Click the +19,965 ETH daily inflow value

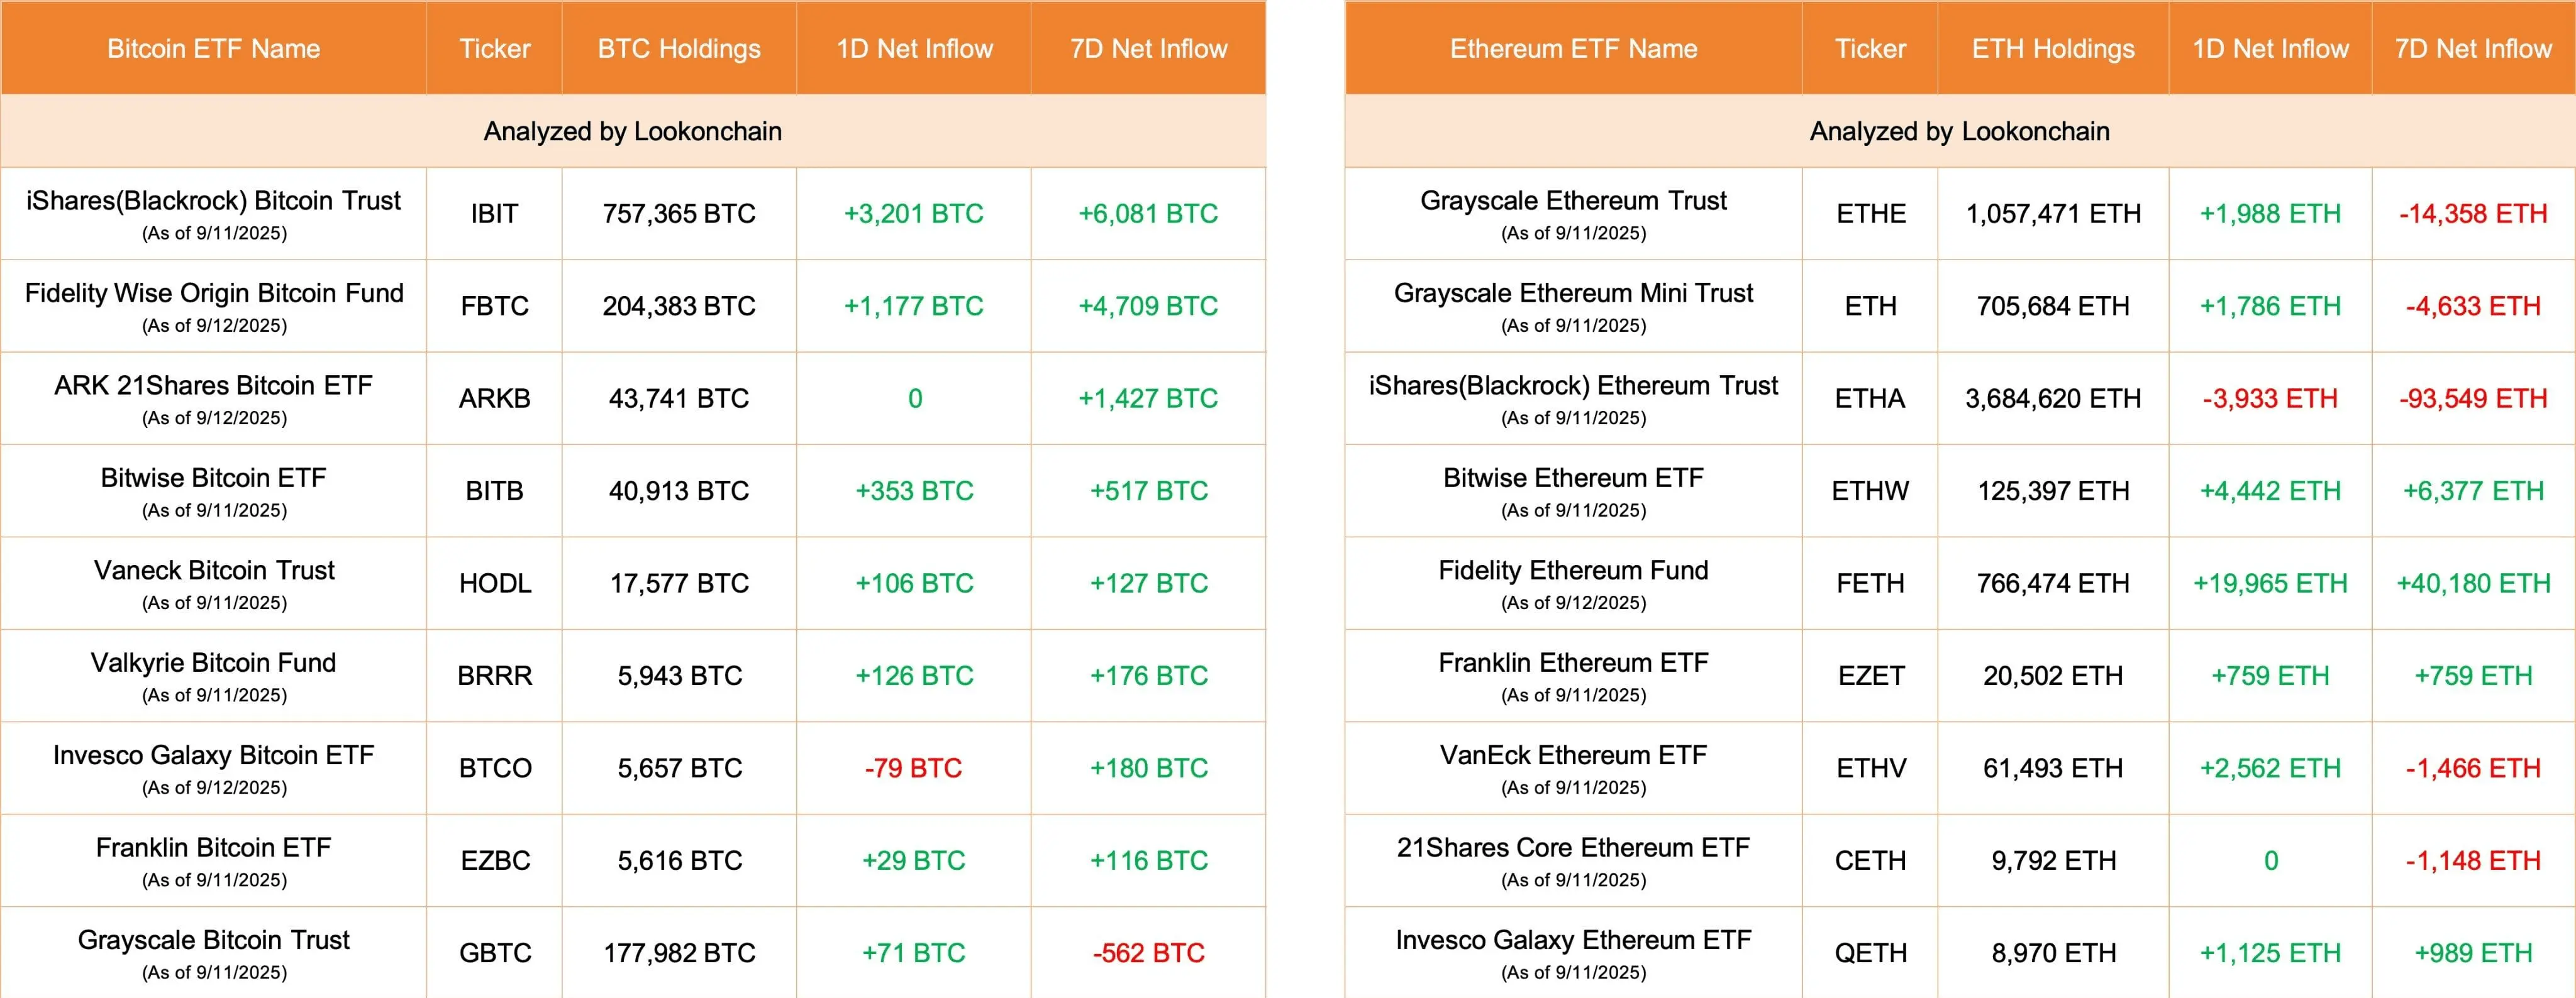(x=2270, y=583)
